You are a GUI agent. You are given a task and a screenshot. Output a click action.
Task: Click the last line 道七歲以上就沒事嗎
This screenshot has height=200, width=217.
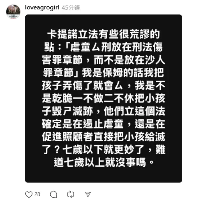coord(104,162)
